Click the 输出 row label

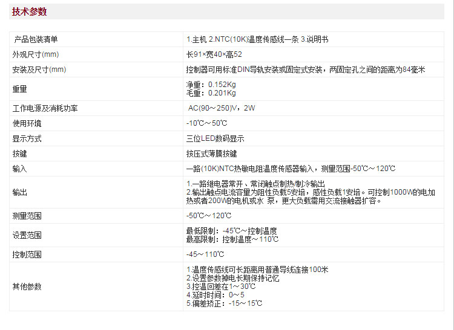(20, 192)
